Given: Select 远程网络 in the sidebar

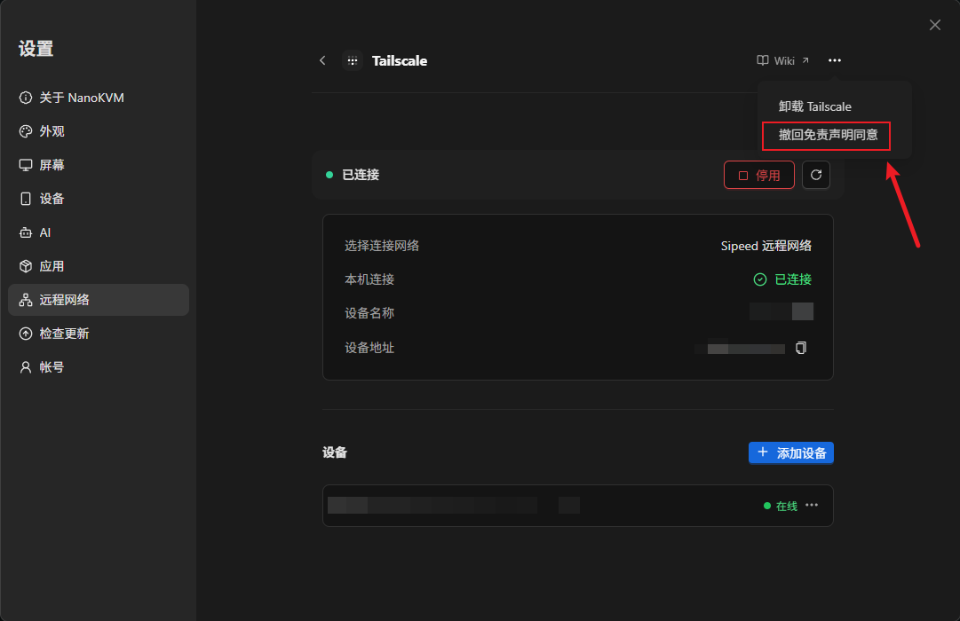Looking at the screenshot, I should 98,300.
